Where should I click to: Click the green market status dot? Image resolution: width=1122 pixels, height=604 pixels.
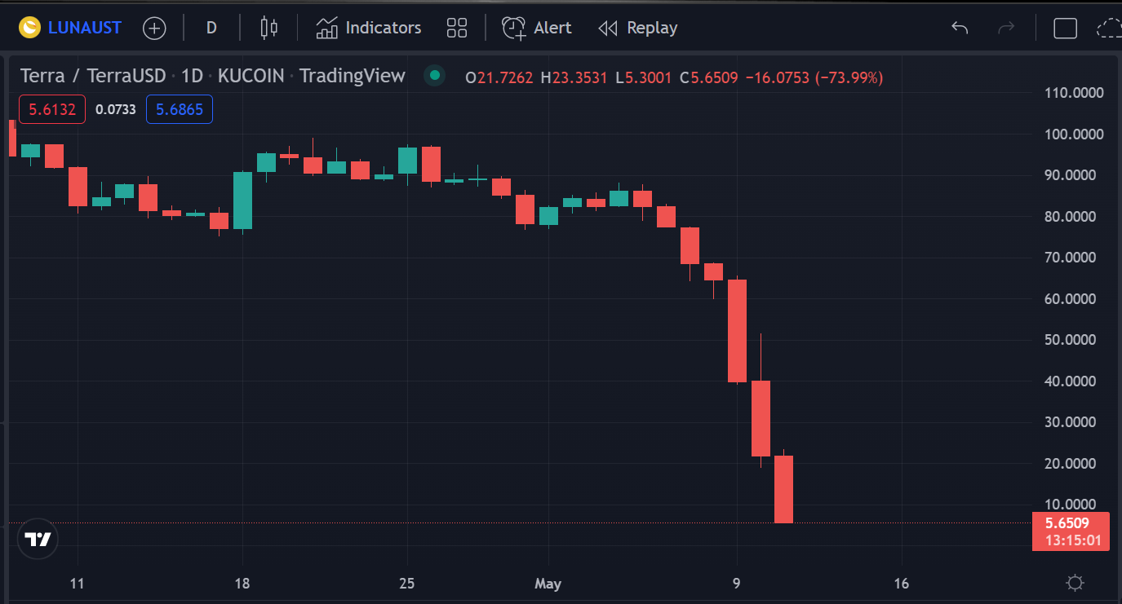click(x=435, y=76)
